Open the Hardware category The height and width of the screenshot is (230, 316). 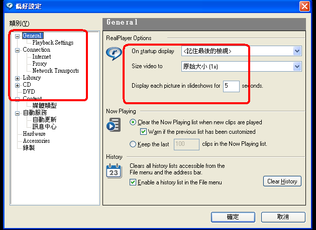pyautogui.click(x=34, y=134)
